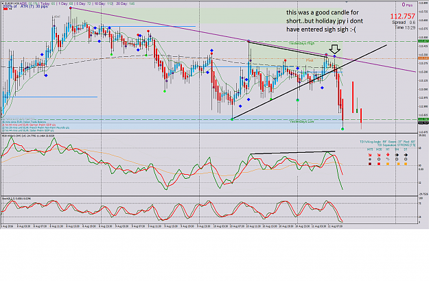Click the French Prelim Non-Farm Payrolls news line
Viewport: 429px width, 281px height.
pos(36,127)
